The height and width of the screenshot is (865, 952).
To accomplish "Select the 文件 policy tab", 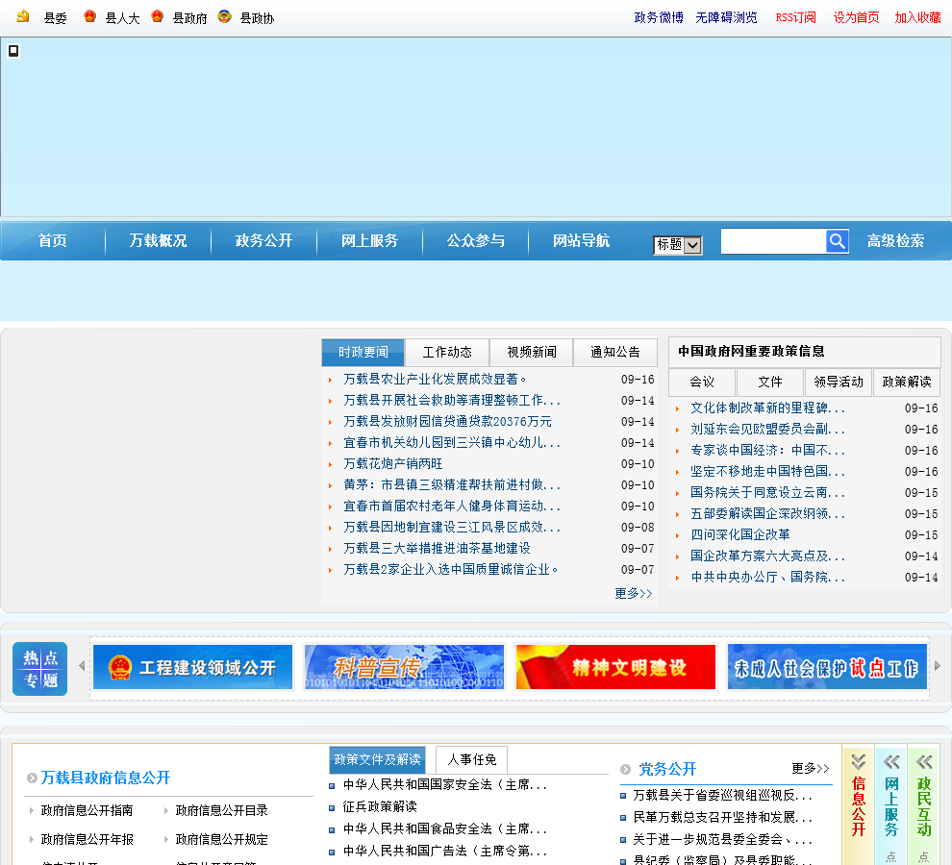I will (x=770, y=382).
